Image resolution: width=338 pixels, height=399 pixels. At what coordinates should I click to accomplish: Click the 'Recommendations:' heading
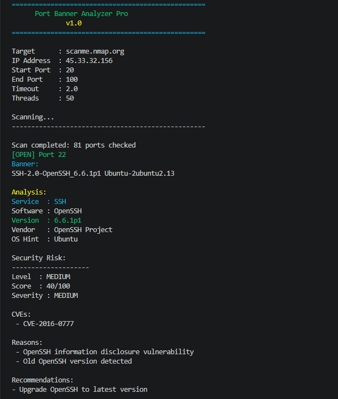(43, 380)
